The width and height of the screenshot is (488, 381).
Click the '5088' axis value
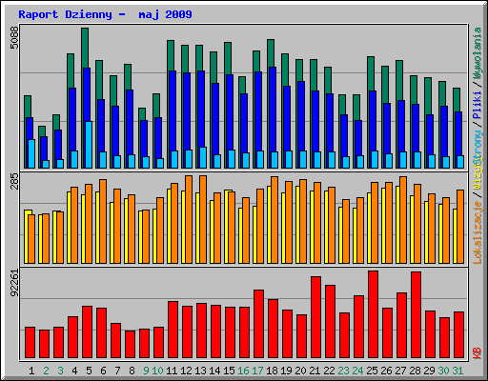[14, 37]
